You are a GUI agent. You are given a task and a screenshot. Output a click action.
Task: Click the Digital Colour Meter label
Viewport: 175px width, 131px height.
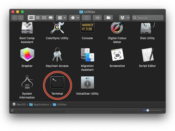click(x=117, y=40)
